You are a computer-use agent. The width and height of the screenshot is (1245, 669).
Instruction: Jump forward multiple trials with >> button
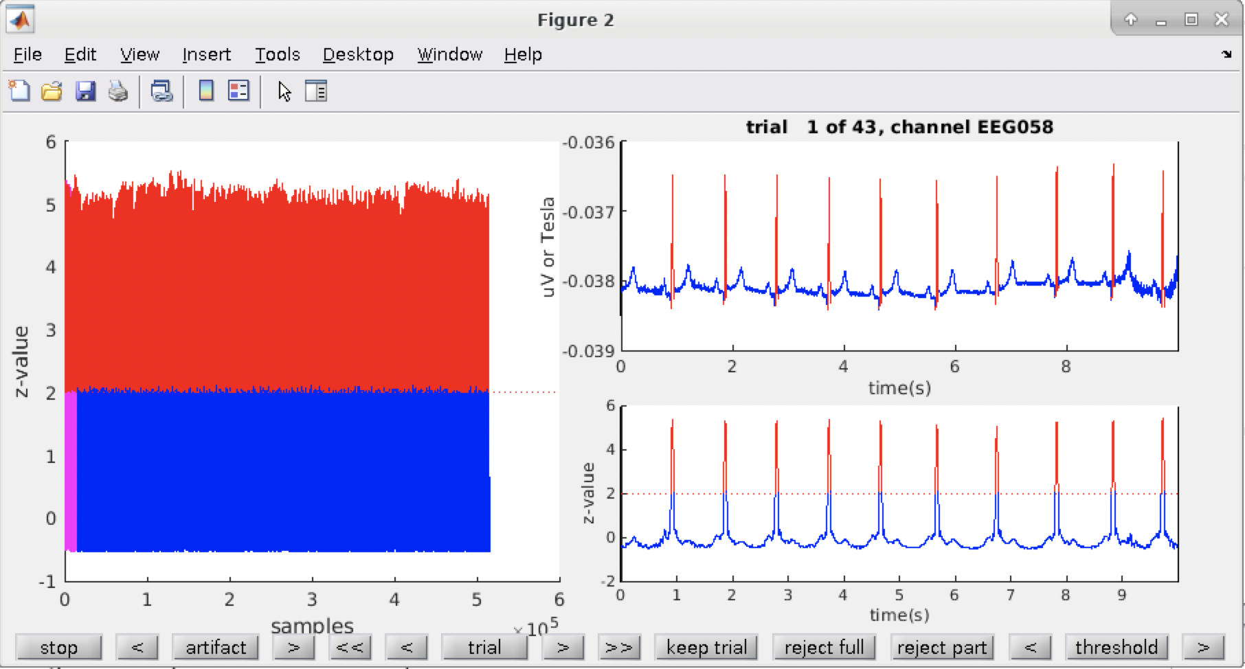[x=619, y=647]
